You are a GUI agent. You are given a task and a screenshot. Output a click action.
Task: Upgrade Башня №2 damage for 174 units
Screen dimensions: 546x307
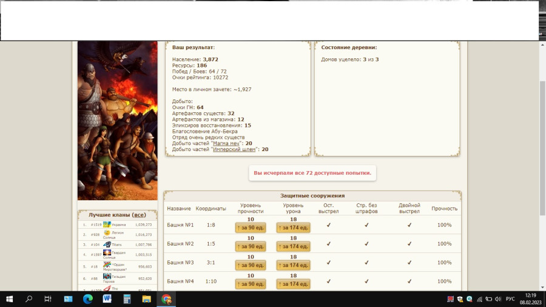click(x=293, y=246)
